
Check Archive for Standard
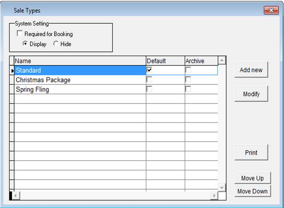(188, 70)
